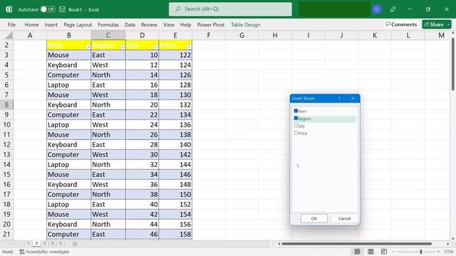The width and height of the screenshot is (456, 256).
Task: Click the Save icon next to AutoSave
Action: 62,9
